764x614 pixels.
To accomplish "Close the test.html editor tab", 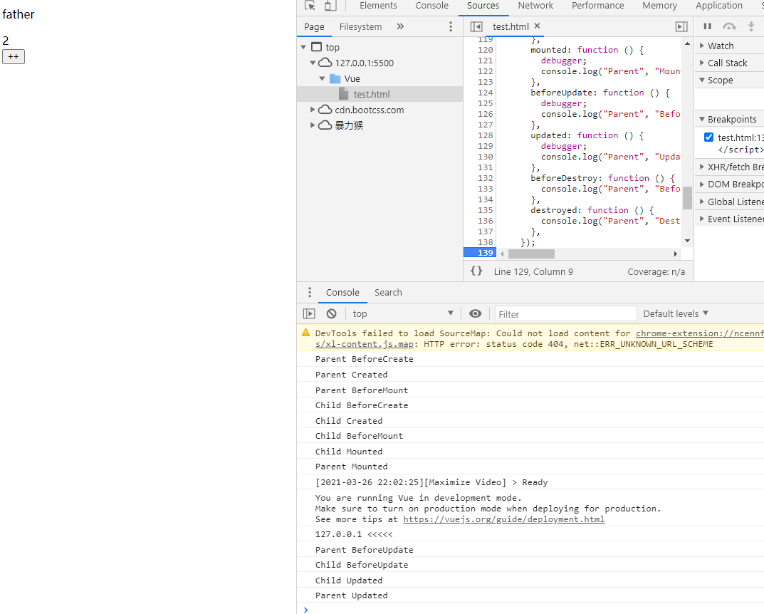I will tap(537, 26).
